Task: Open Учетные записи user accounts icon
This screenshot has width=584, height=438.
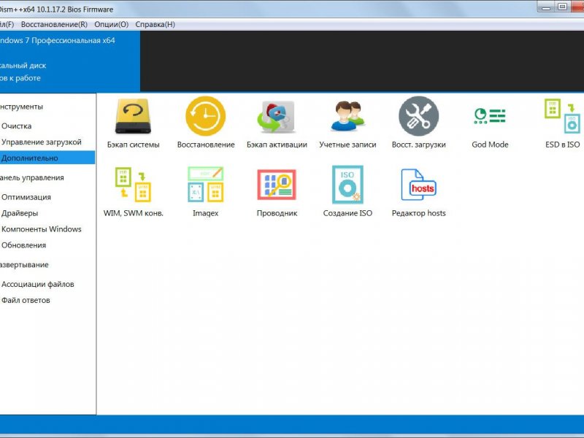Action: click(x=347, y=116)
